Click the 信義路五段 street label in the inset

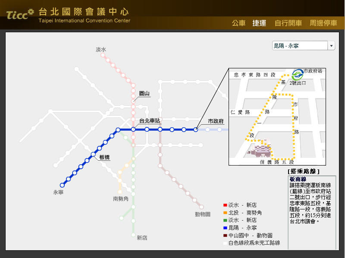[277, 162]
